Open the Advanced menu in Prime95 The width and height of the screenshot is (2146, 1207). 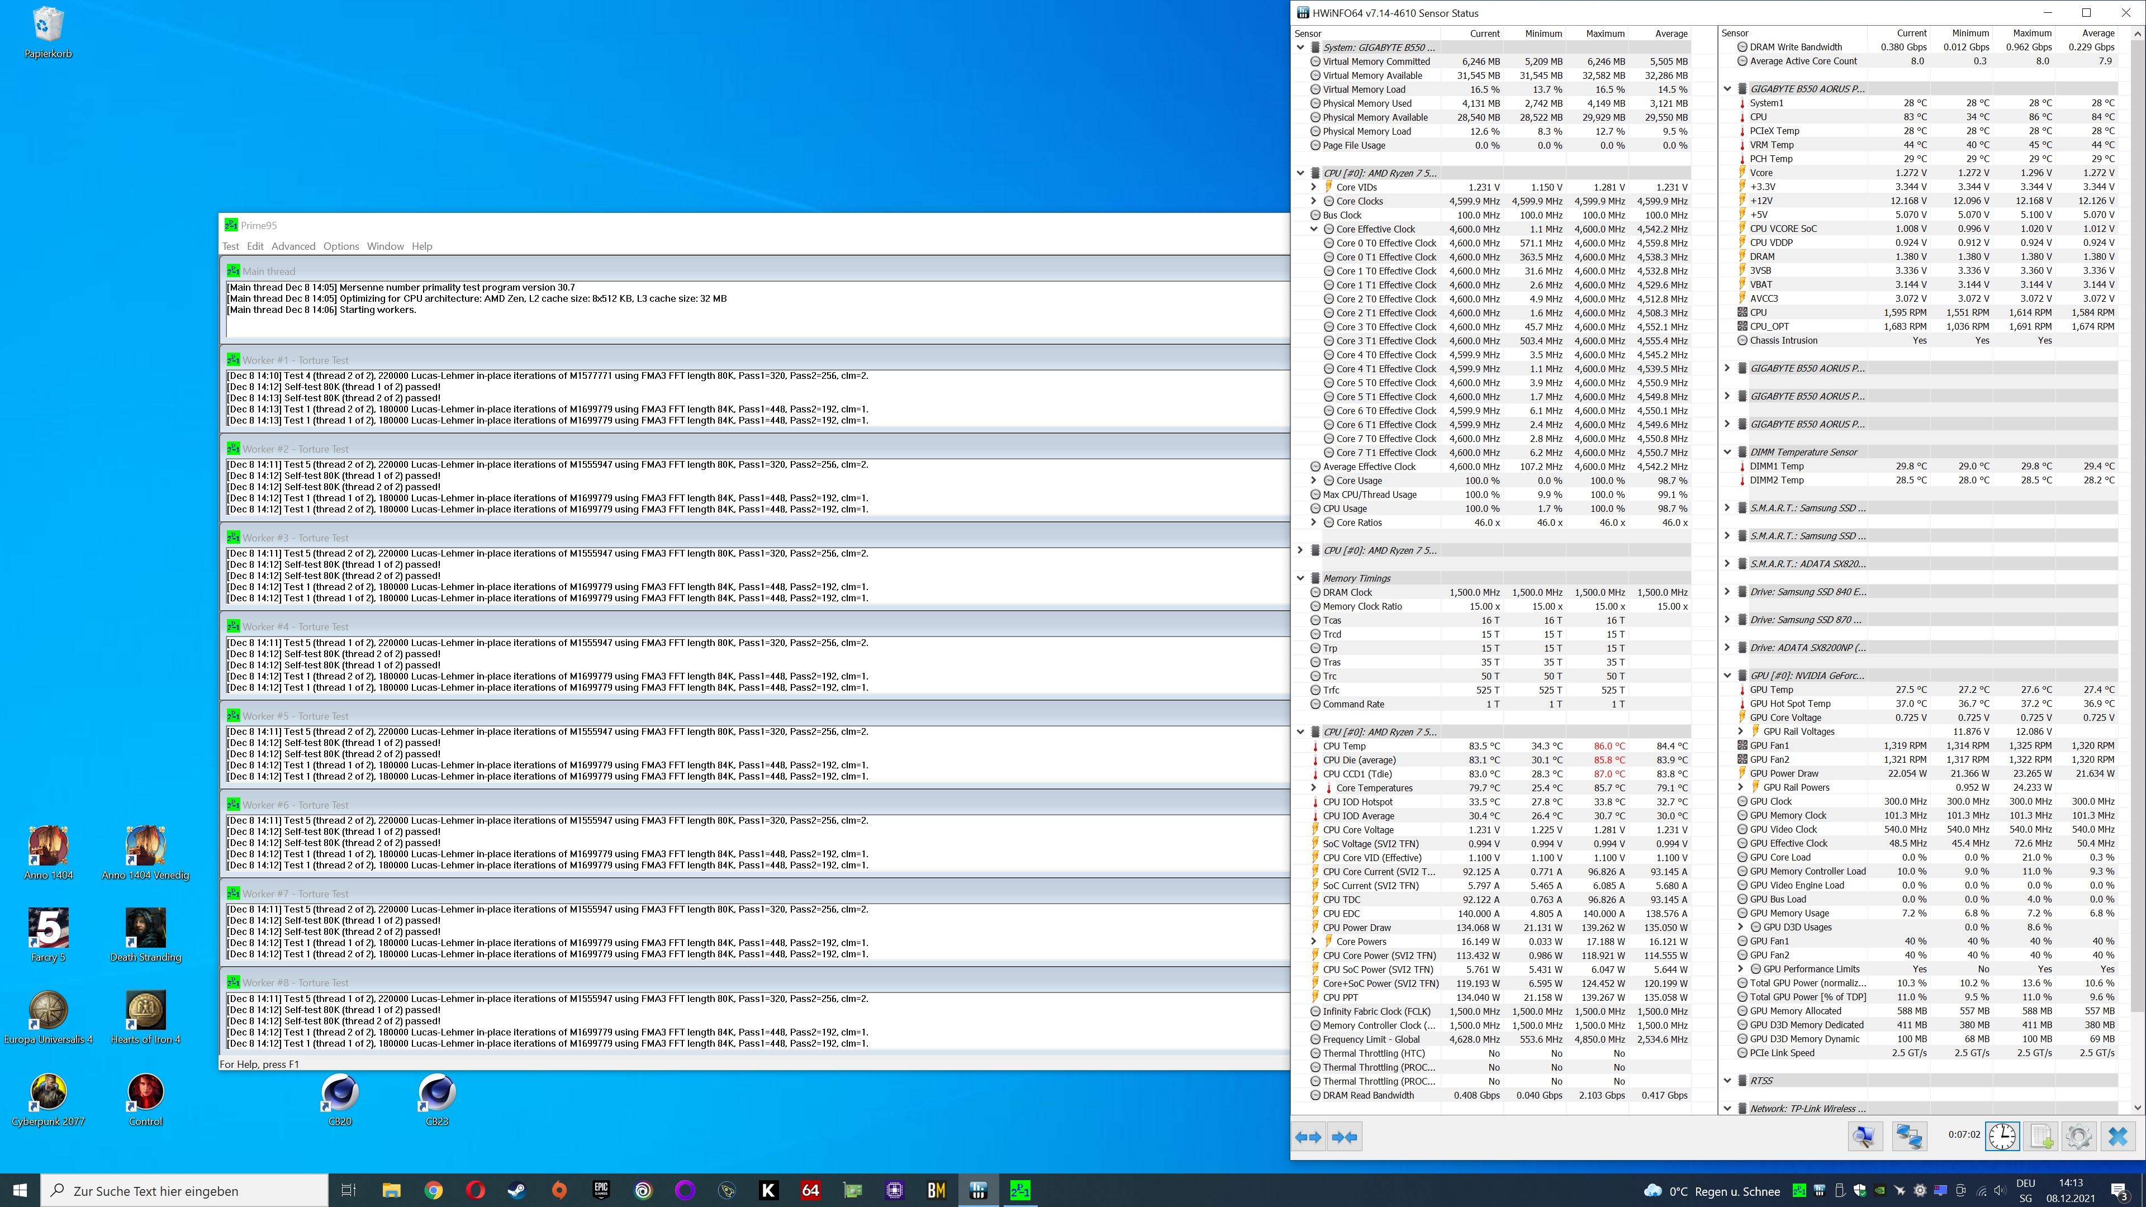(x=293, y=246)
